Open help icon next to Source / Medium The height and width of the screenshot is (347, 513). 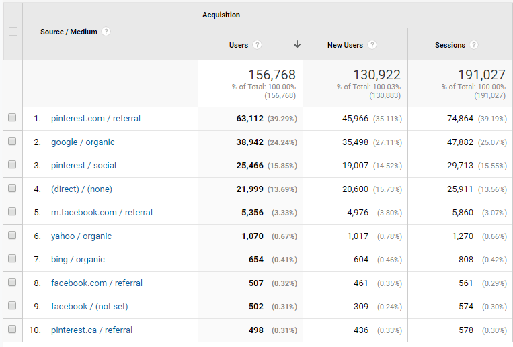coord(106,32)
